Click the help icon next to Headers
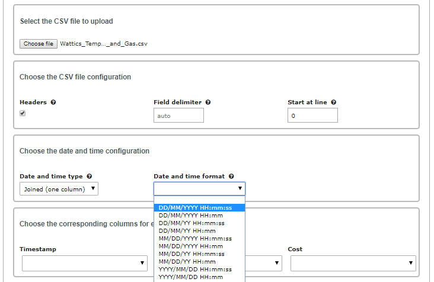The width and height of the screenshot is (434, 282). tap(53, 102)
